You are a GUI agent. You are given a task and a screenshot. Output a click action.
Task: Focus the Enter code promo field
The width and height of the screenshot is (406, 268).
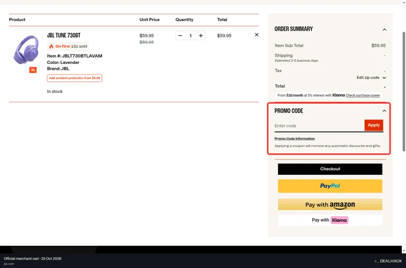coord(319,126)
